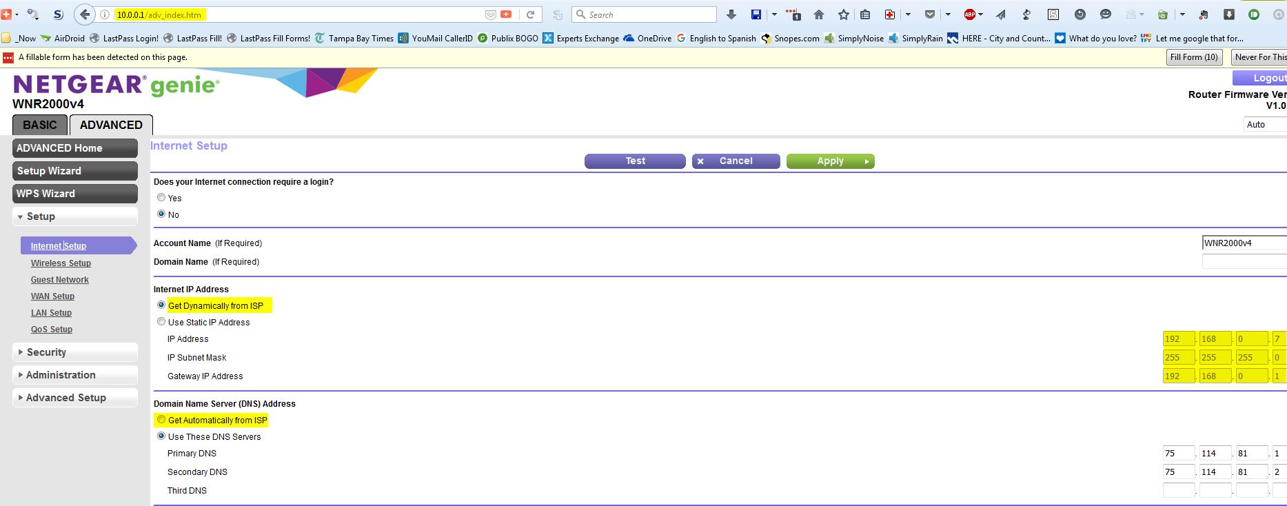Click the paper plane send icon
The height and width of the screenshot is (506, 1287).
pyautogui.click(x=1001, y=14)
